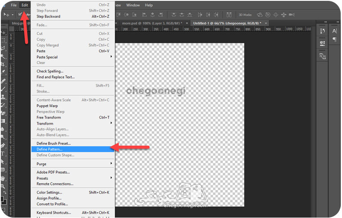Switch to the more.psd document tab
Screen dimensions: 342x218
coord(152,23)
